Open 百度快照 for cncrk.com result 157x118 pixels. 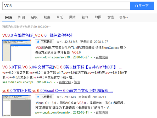click(x=102, y=112)
